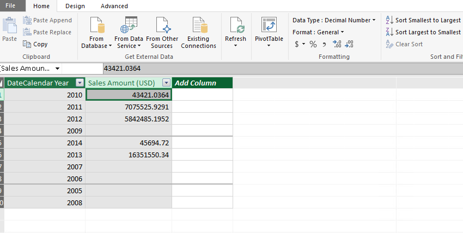Click the Paste Append icon
Screen dimensions: 463x233
click(x=27, y=20)
